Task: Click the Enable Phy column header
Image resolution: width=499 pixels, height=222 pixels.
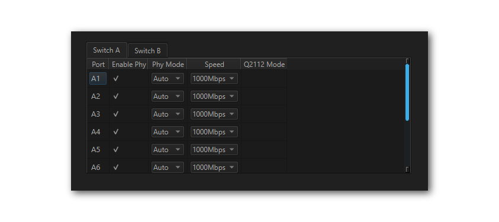Action: point(129,65)
